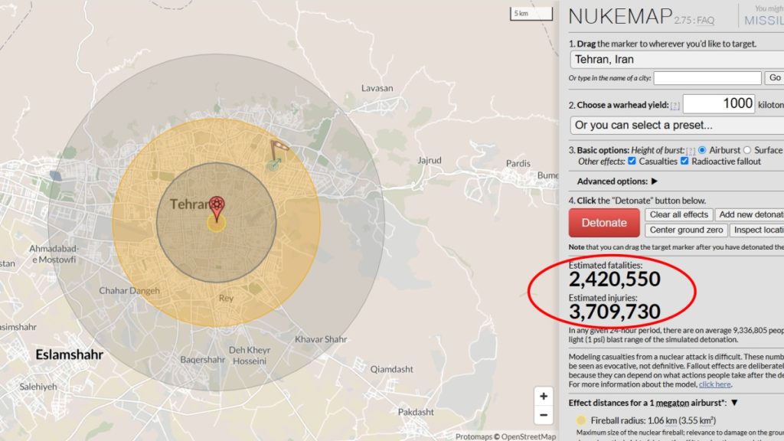784x441 pixels.
Task: Open warhead yield help [?] link
Action: tap(675, 106)
